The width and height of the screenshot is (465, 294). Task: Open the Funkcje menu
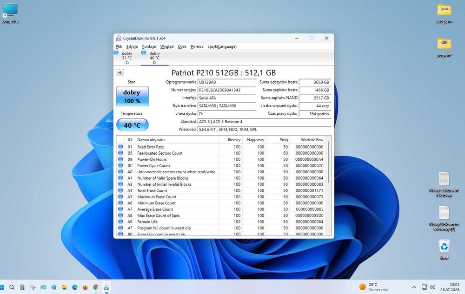pyautogui.click(x=149, y=46)
